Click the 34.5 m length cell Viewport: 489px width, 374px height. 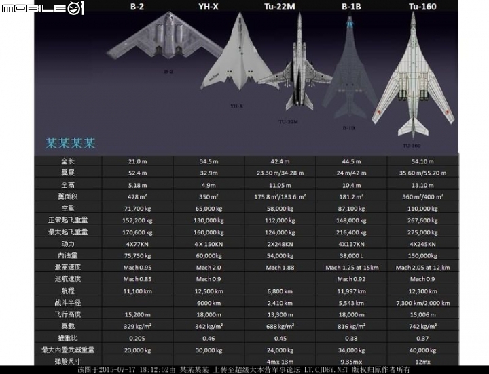click(x=209, y=161)
